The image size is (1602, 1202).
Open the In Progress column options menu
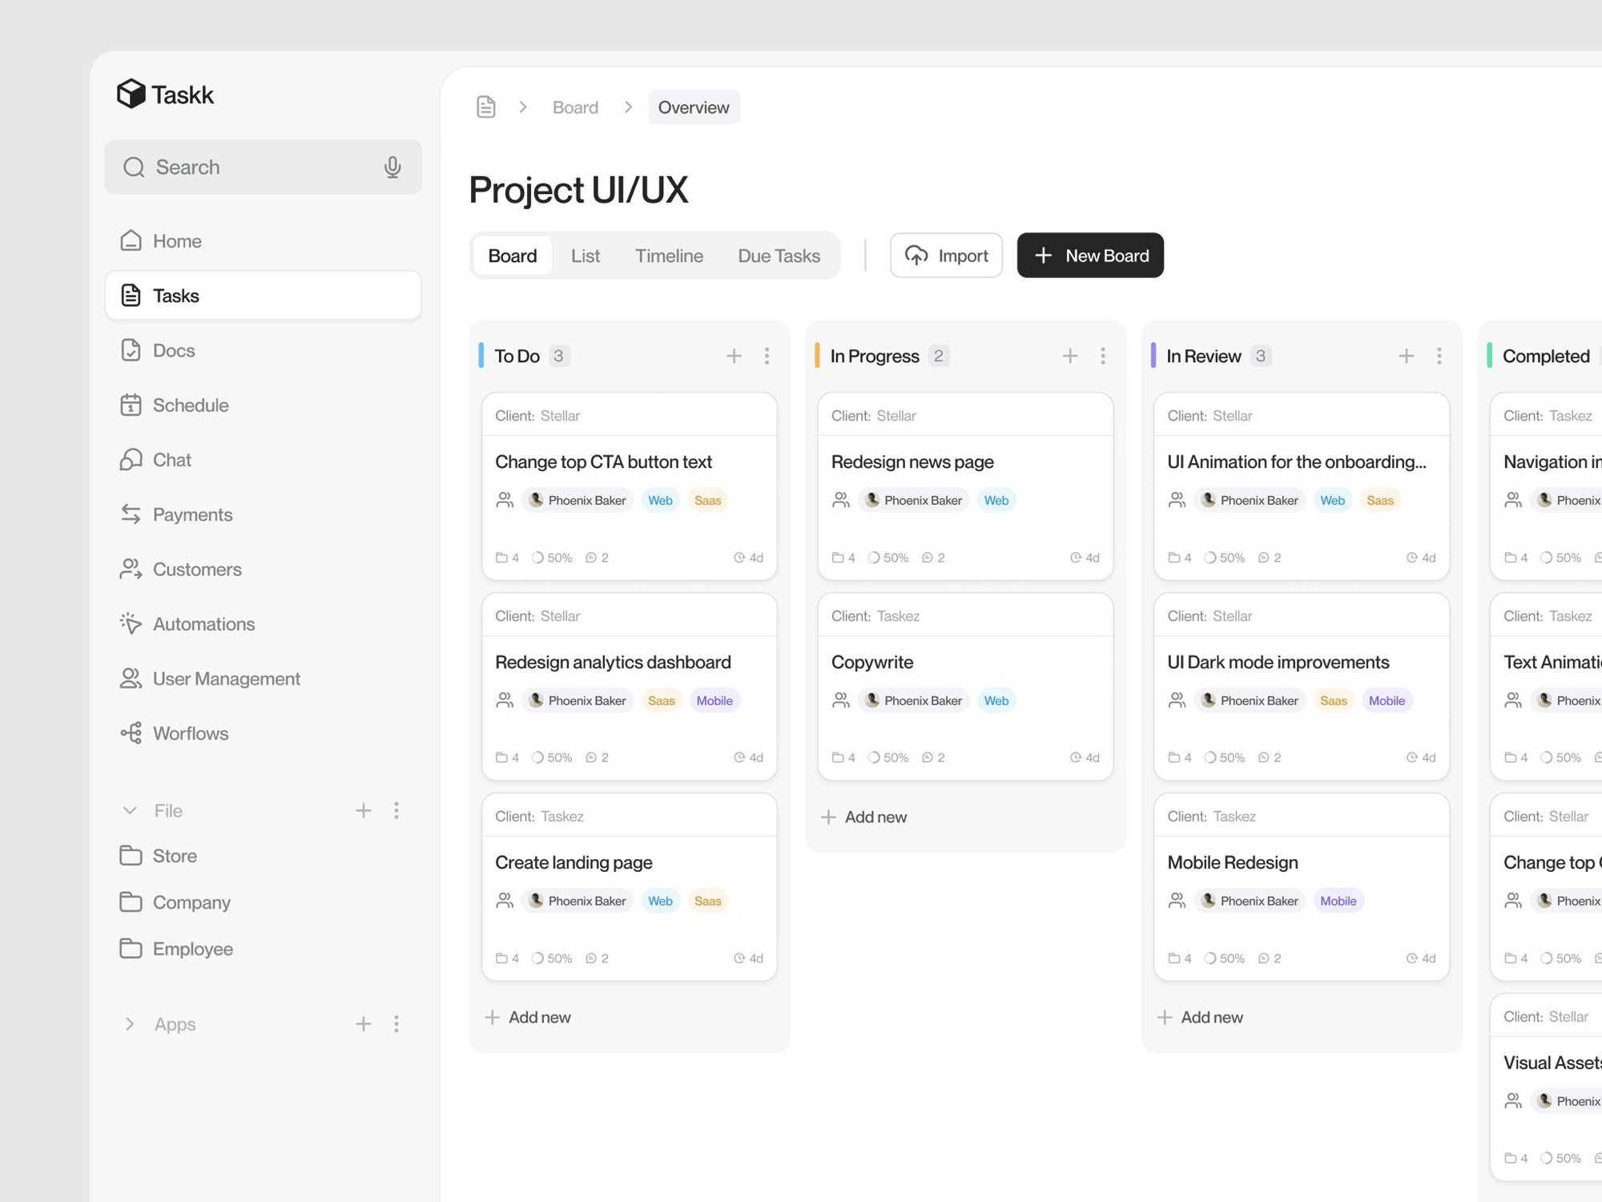(x=1103, y=356)
